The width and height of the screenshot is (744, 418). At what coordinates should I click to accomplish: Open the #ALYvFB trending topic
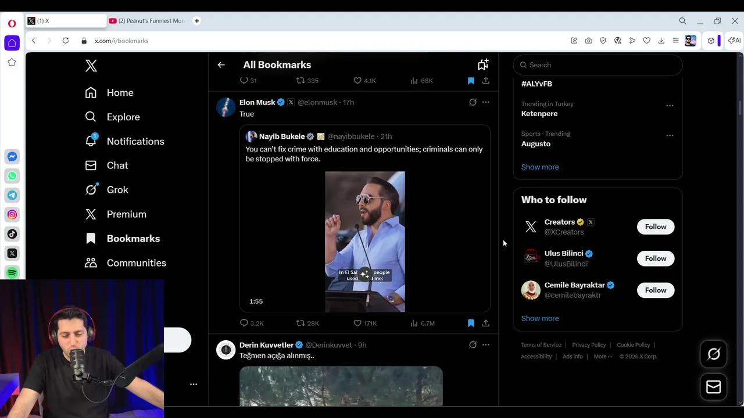pyautogui.click(x=536, y=84)
